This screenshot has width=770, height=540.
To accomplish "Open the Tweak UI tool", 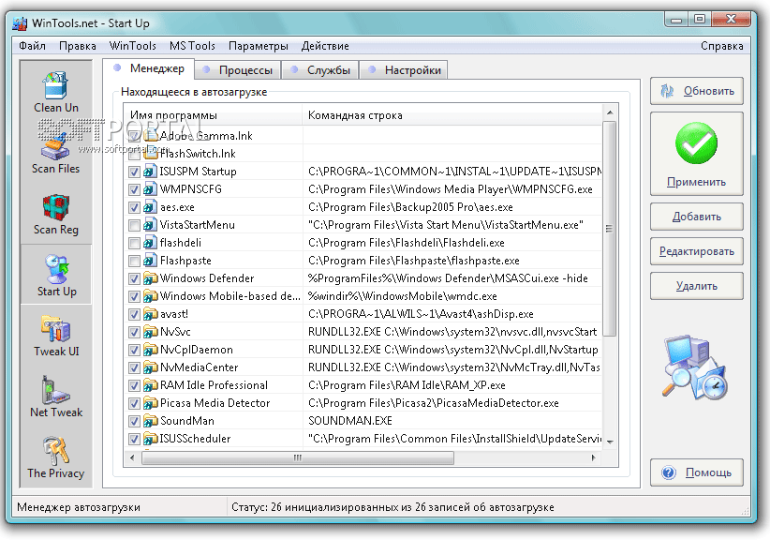I will (x=56, y=336).
